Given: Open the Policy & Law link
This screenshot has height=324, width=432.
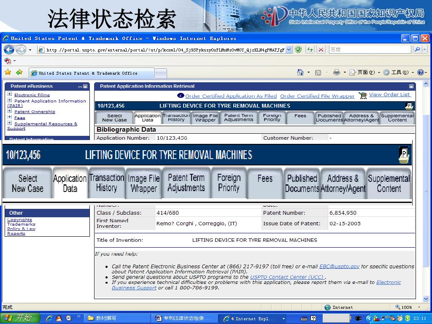Looking at the screenshot, I should tap(21, 229).
